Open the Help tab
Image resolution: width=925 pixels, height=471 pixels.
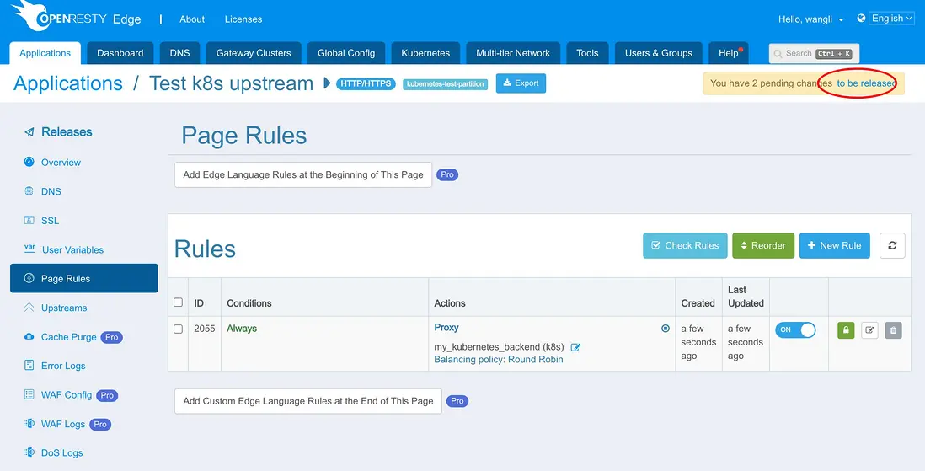pos(729,53)
